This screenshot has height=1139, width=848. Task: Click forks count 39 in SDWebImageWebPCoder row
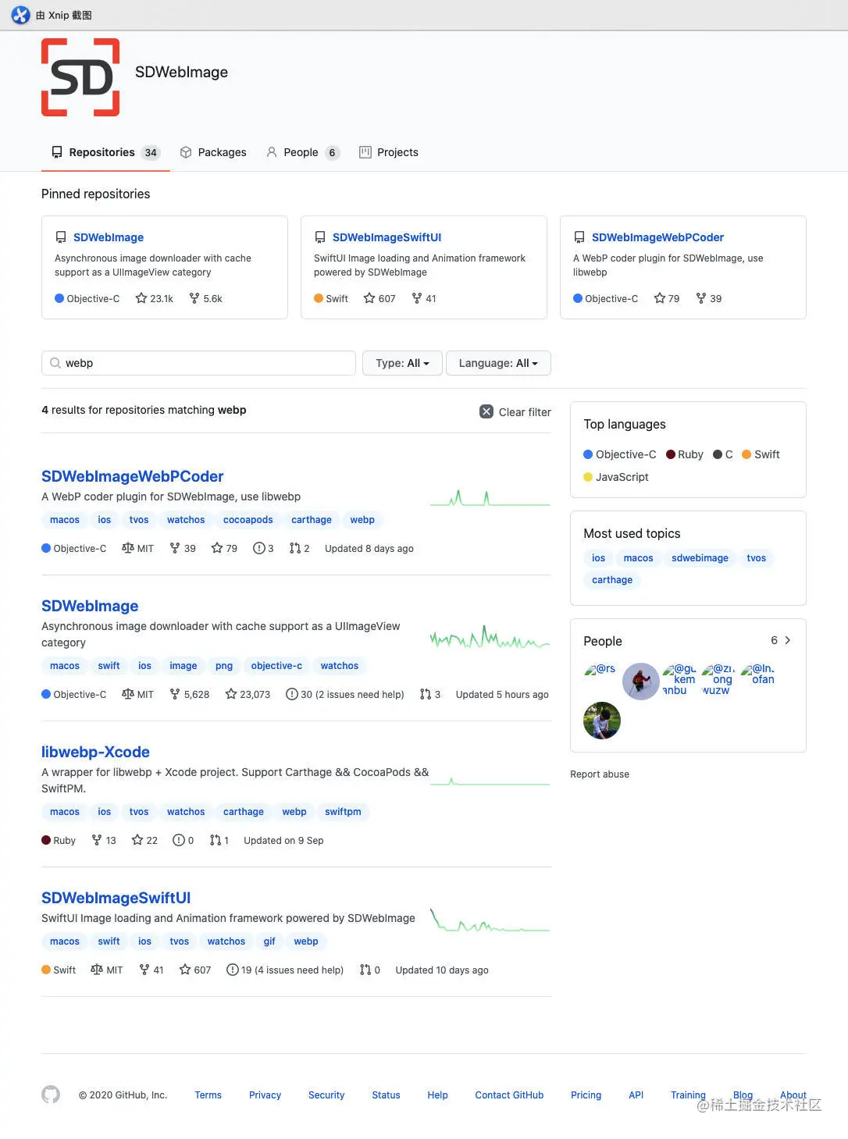[x=183, y=548]
